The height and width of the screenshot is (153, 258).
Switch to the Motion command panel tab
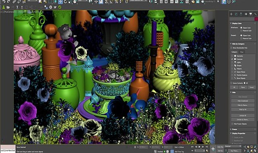246,14
